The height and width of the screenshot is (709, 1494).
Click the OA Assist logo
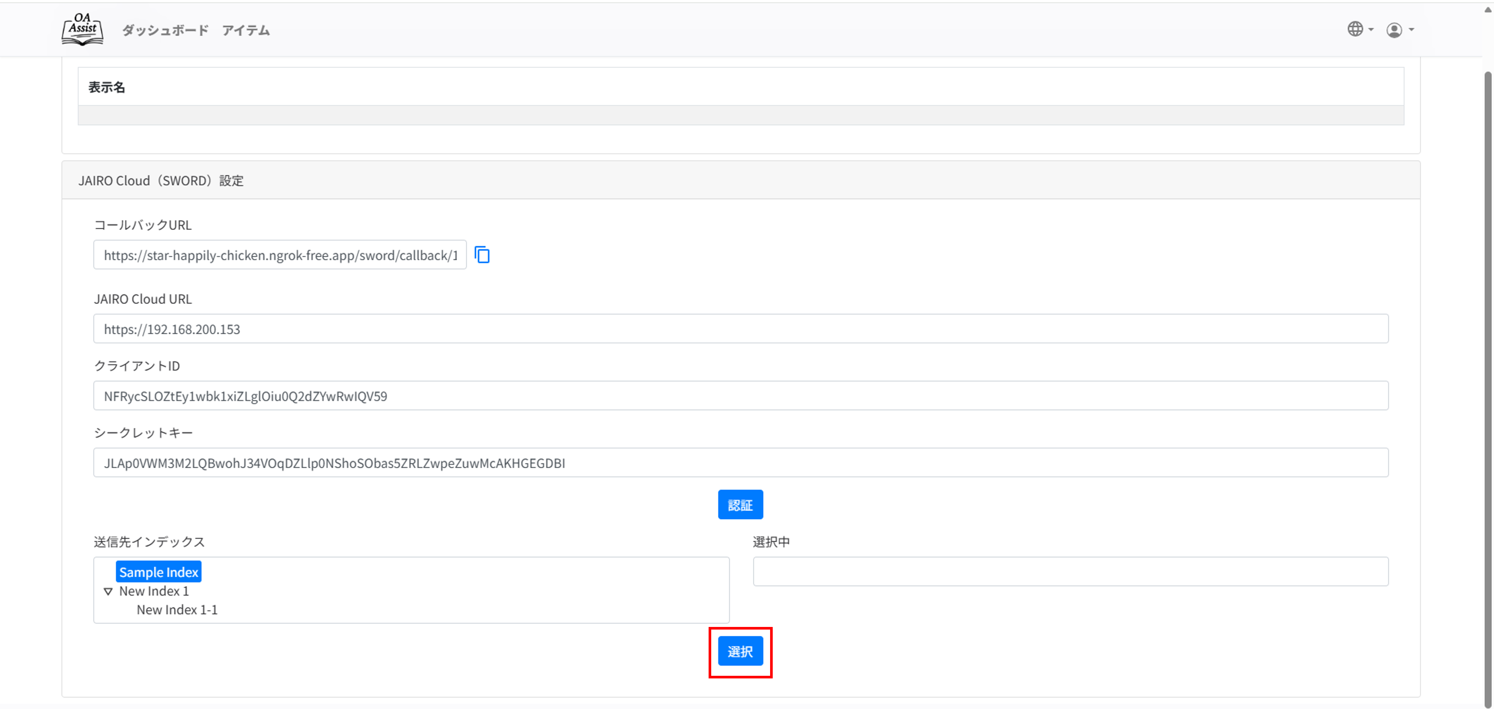(x=82, y=29)
